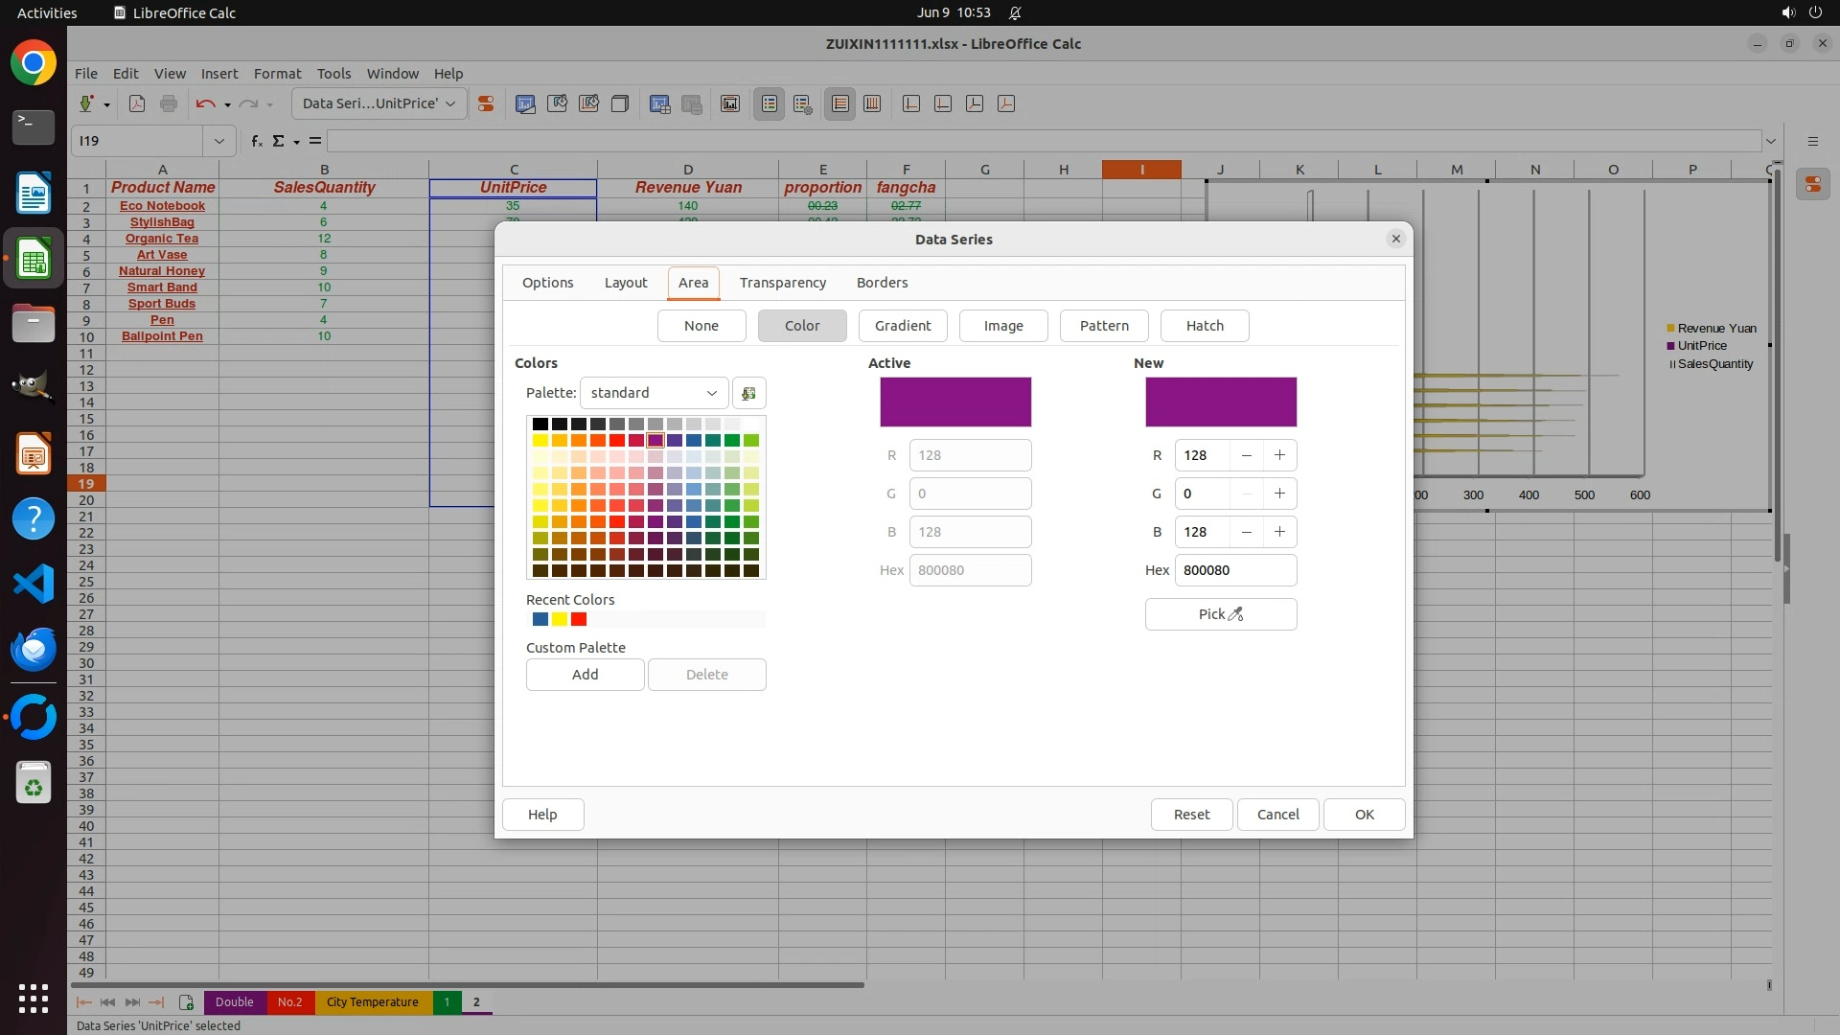Click the 3D View toolbar icon
1840x1035 pixels.
pyautogui.click(x=620, y=103)
